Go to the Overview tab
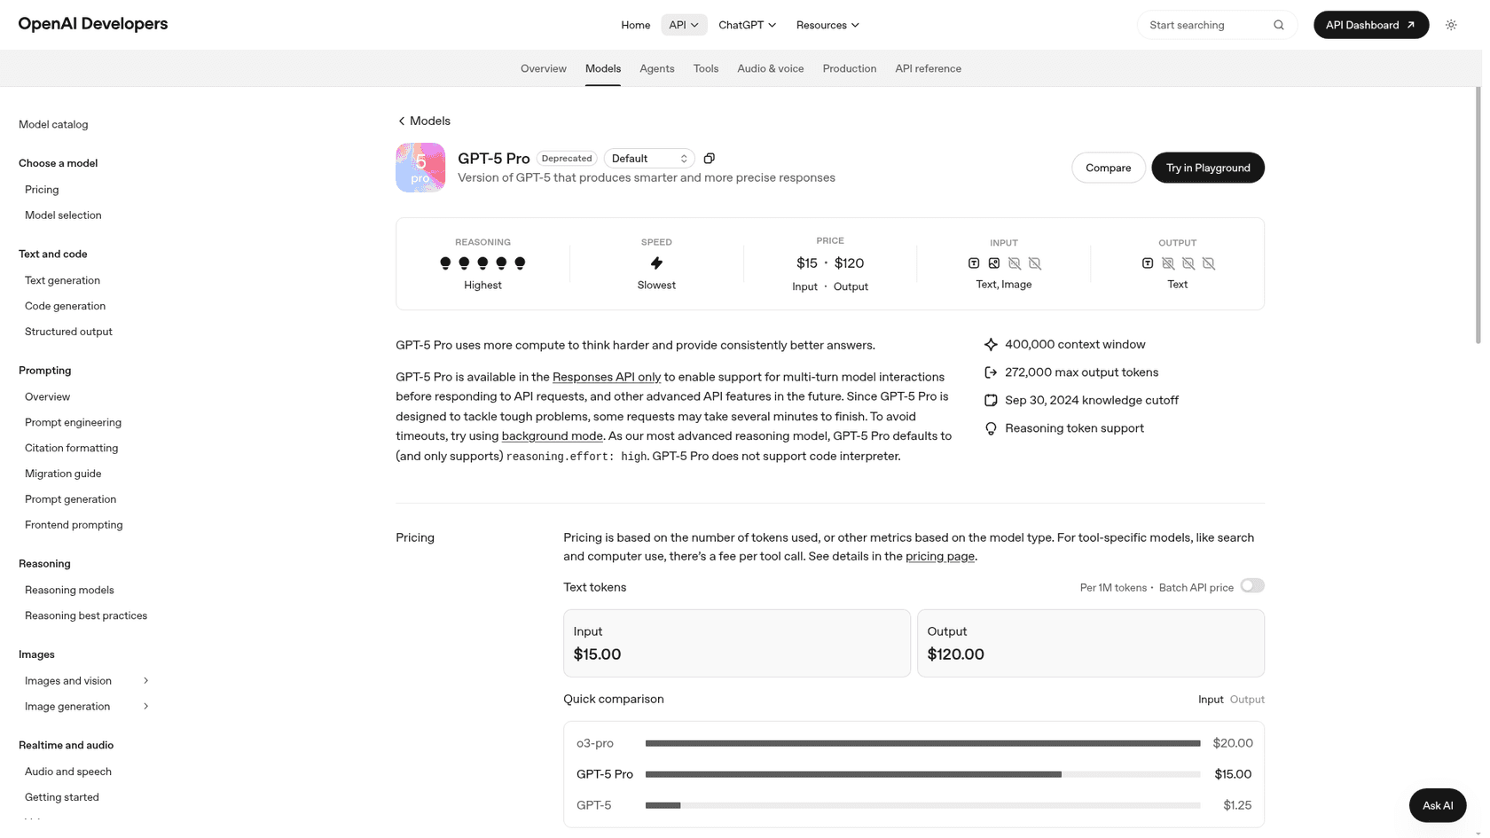This screenshot has height=838, width=1490. click(544, 68)
